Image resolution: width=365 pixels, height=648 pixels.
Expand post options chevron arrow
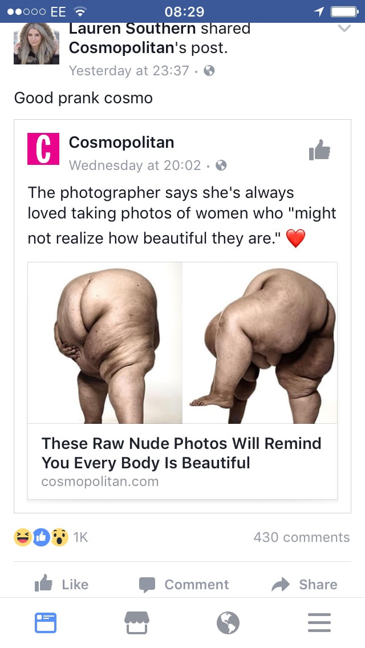[344, 29]
